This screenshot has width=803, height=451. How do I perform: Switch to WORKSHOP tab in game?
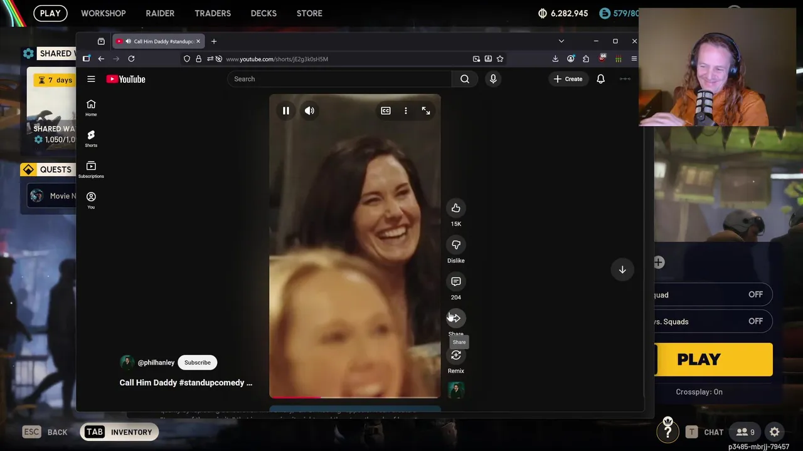point(104,13)
